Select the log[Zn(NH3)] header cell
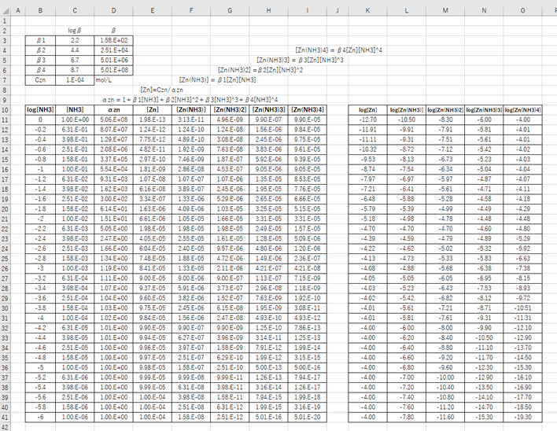Viewport: 557px width, 431px height. pyautogui.click(x=407, y=110)
